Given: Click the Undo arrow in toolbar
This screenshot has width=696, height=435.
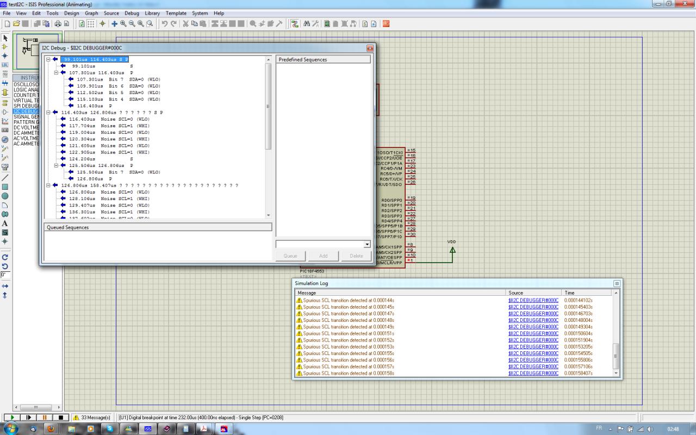Looking at the screenshot, I should click(x=165, y=24).
